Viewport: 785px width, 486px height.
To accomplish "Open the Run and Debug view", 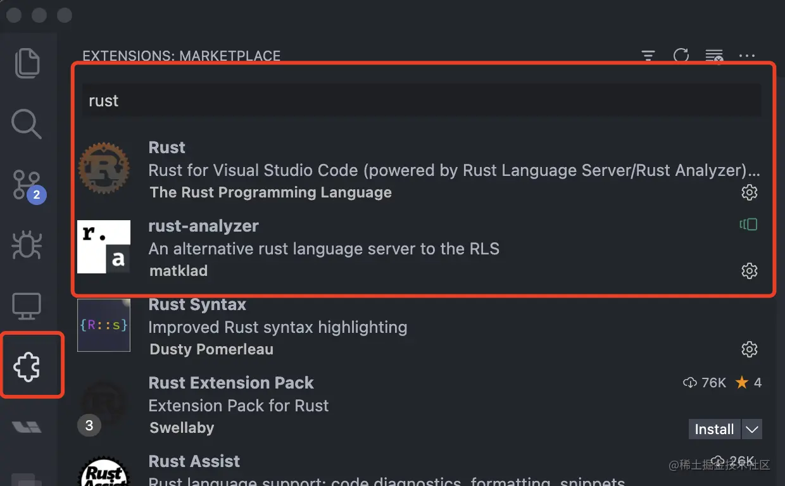I will pyautogui.click(x=27, y=246).
